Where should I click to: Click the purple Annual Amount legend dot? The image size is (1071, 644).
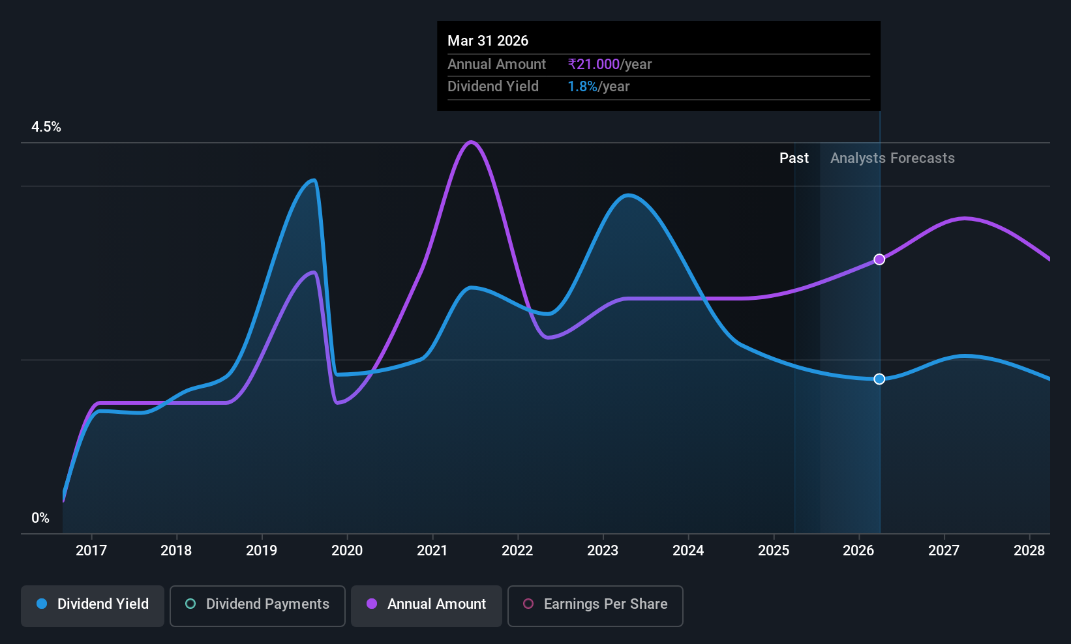(x=372, y=604)
